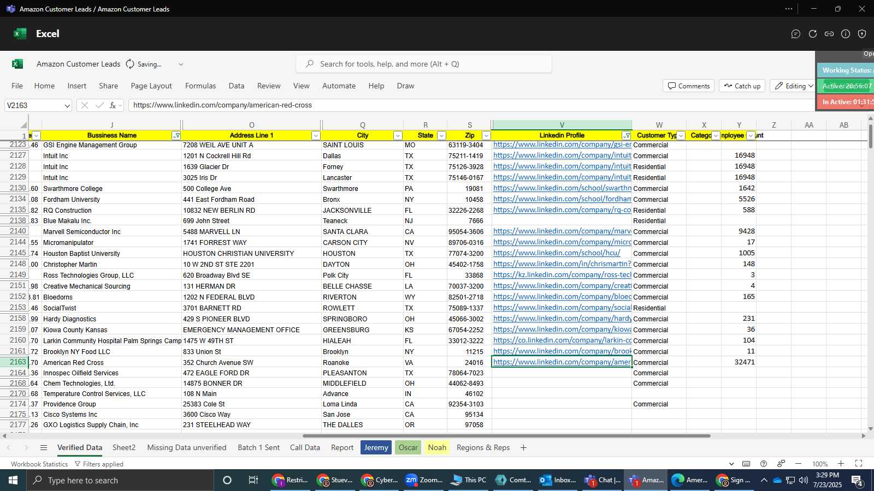
Task: Click the search tools box
Action: (x=424, y=64)
